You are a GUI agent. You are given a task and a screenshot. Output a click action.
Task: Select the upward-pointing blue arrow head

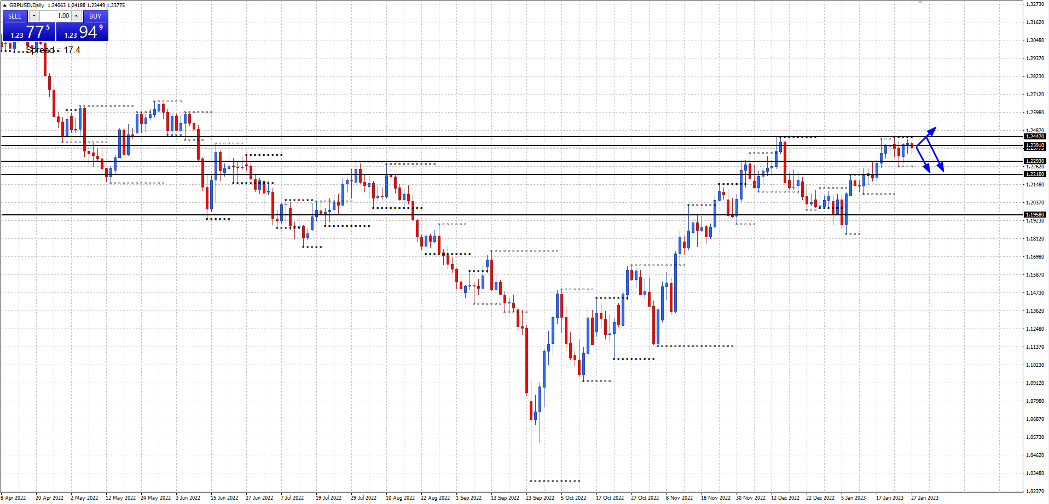(x=932, y=130)
